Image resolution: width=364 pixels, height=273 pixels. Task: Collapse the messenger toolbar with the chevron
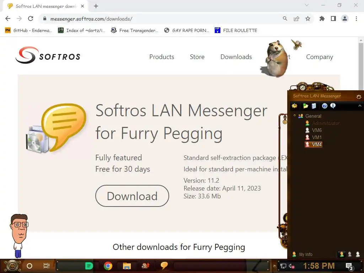click(x=360, y=106)
